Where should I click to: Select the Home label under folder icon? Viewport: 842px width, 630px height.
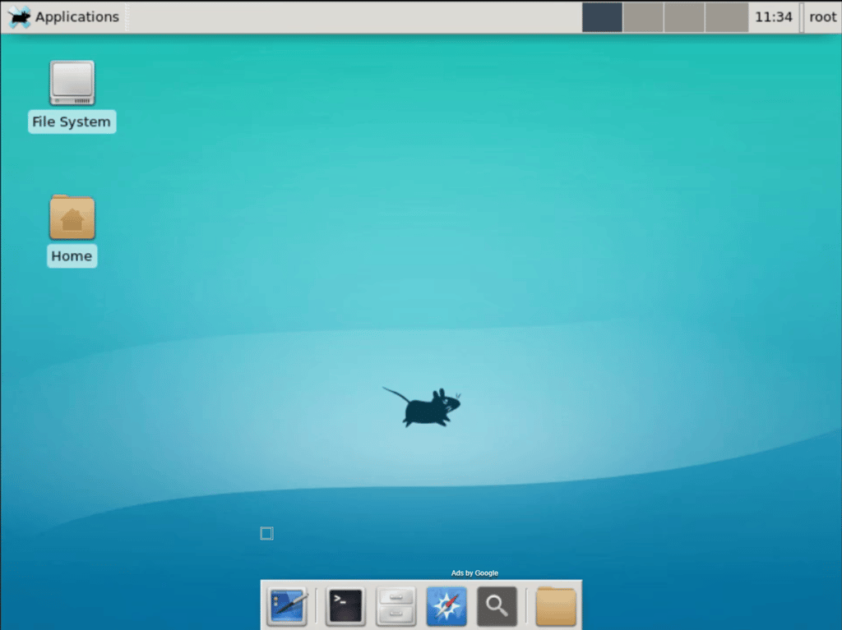[x=72, y=256]
